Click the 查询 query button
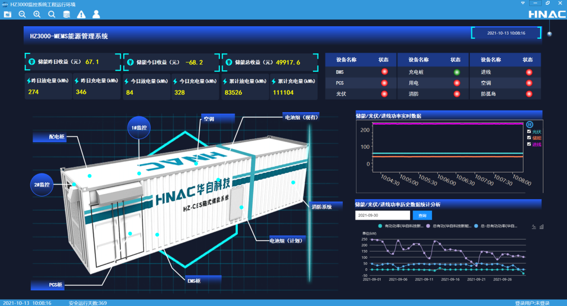The image size is (567, 306). 423,215
